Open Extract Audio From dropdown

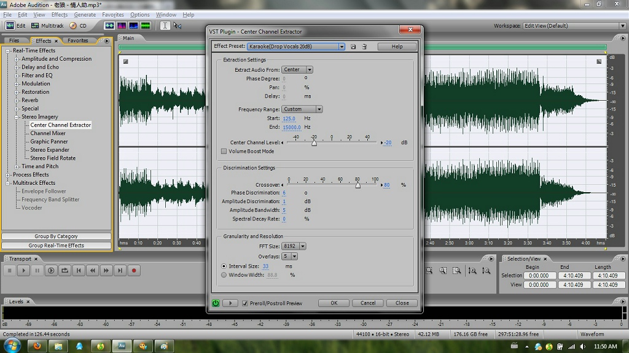[310, 69]
